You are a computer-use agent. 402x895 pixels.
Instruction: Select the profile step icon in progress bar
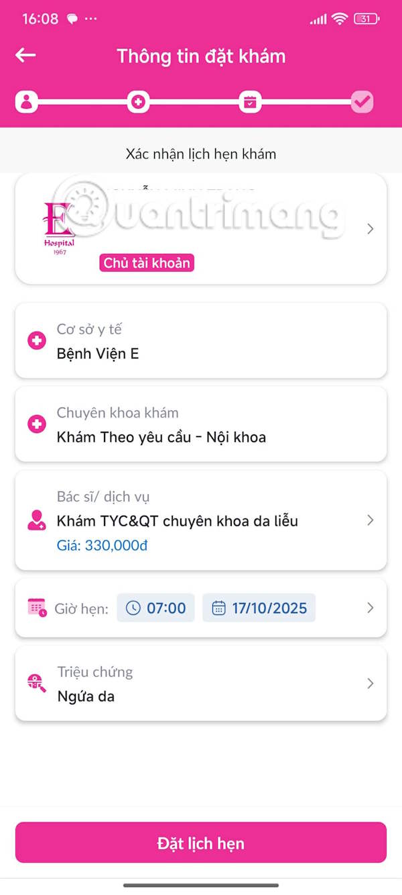25,102
